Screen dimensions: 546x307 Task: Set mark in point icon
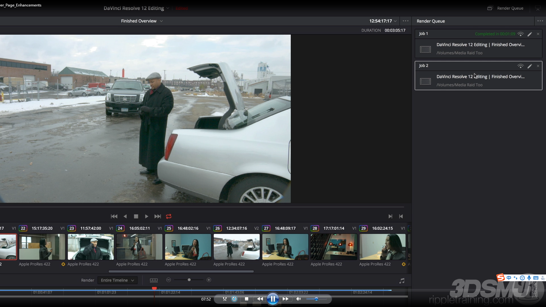(x=390, y=216)
